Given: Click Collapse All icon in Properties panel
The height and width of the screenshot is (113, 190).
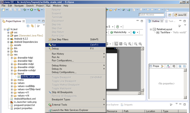Looking at the screenshot, I should click(x=185, y=66).
